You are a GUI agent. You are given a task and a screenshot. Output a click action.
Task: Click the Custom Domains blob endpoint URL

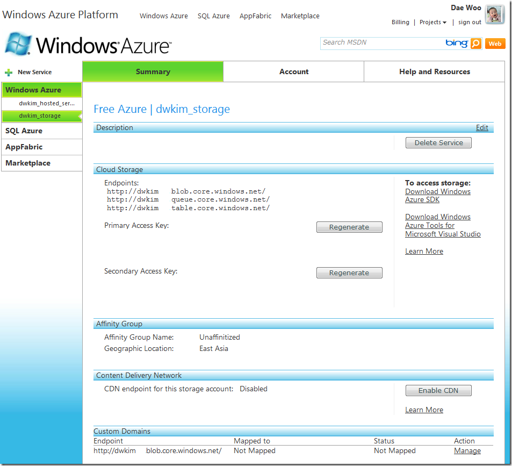tap(157, 450)
